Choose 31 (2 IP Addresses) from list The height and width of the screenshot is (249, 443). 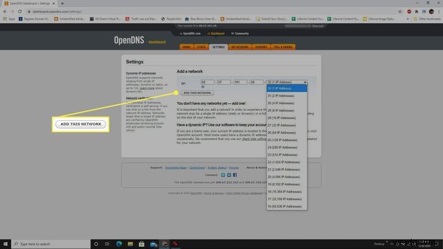(x=287, y=96)
